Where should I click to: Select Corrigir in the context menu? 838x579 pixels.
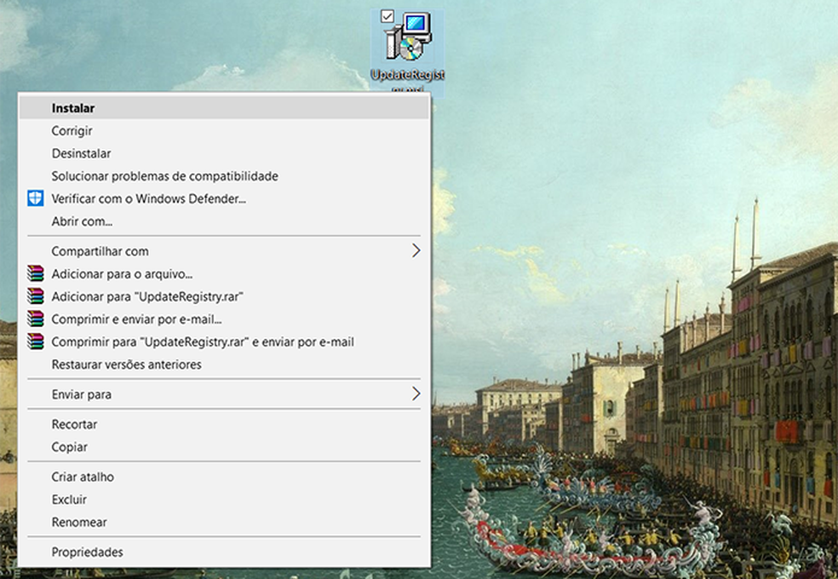click(x=224, y=131)
